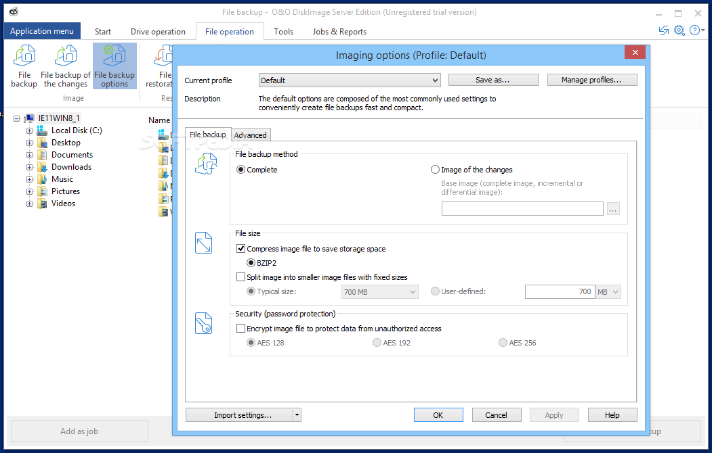Enable Split image into smaller files
Viewport: 712px width, 453px height.
(240, 277)
